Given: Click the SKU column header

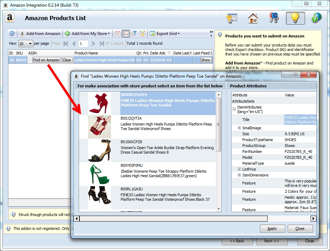Looking at the screenshot, I should (x=21, y=53).
